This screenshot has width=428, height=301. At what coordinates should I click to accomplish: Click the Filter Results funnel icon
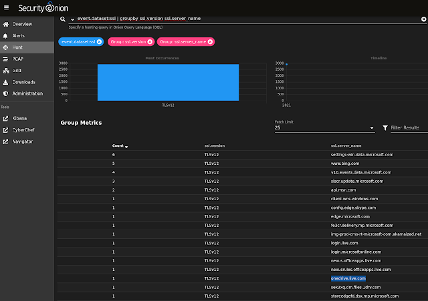click(x=385, y=127)
